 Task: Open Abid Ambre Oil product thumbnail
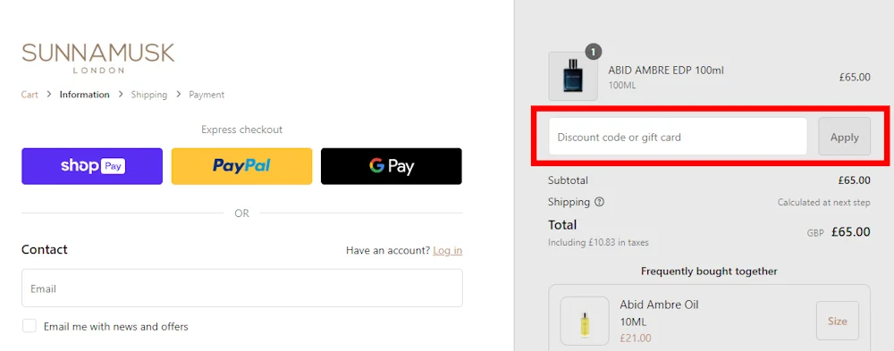(x=585, y=321)
